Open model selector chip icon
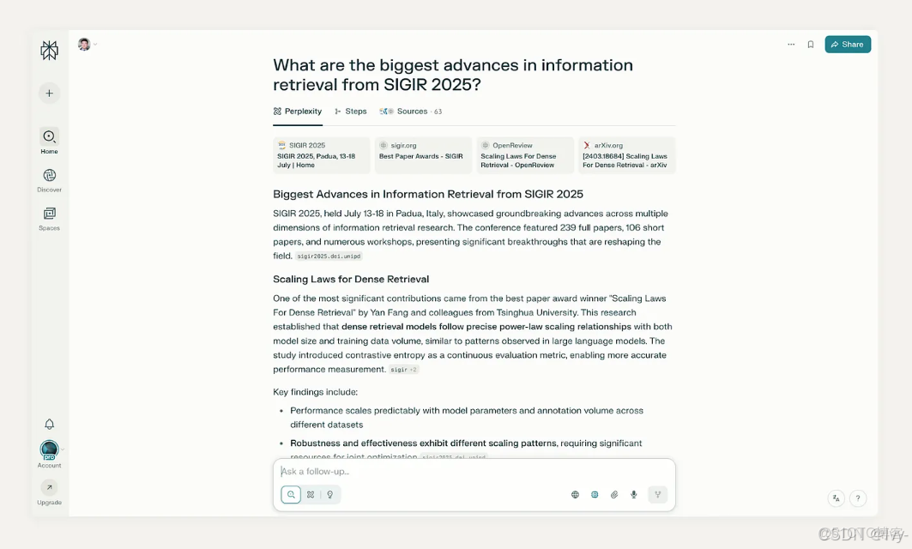912x549 pixels. tap(595, 494)
